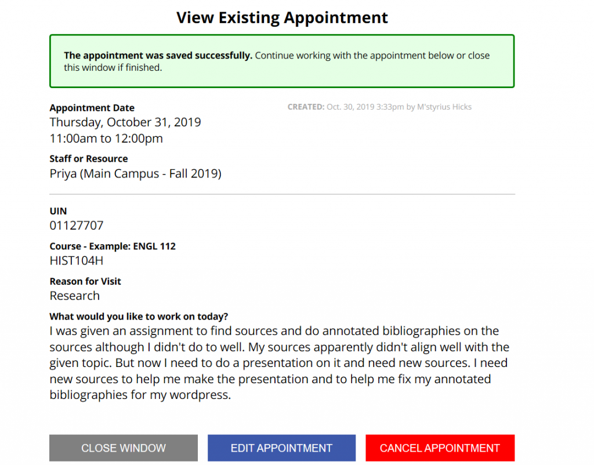
Task: Select the red Cancel Appointment button
Action: [x=440, y=448]
